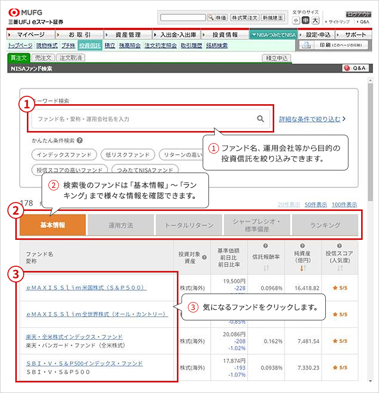379x393 pixels.
Task: Click the help icon above 投信スコア
Action: click(x=340, y=246)
